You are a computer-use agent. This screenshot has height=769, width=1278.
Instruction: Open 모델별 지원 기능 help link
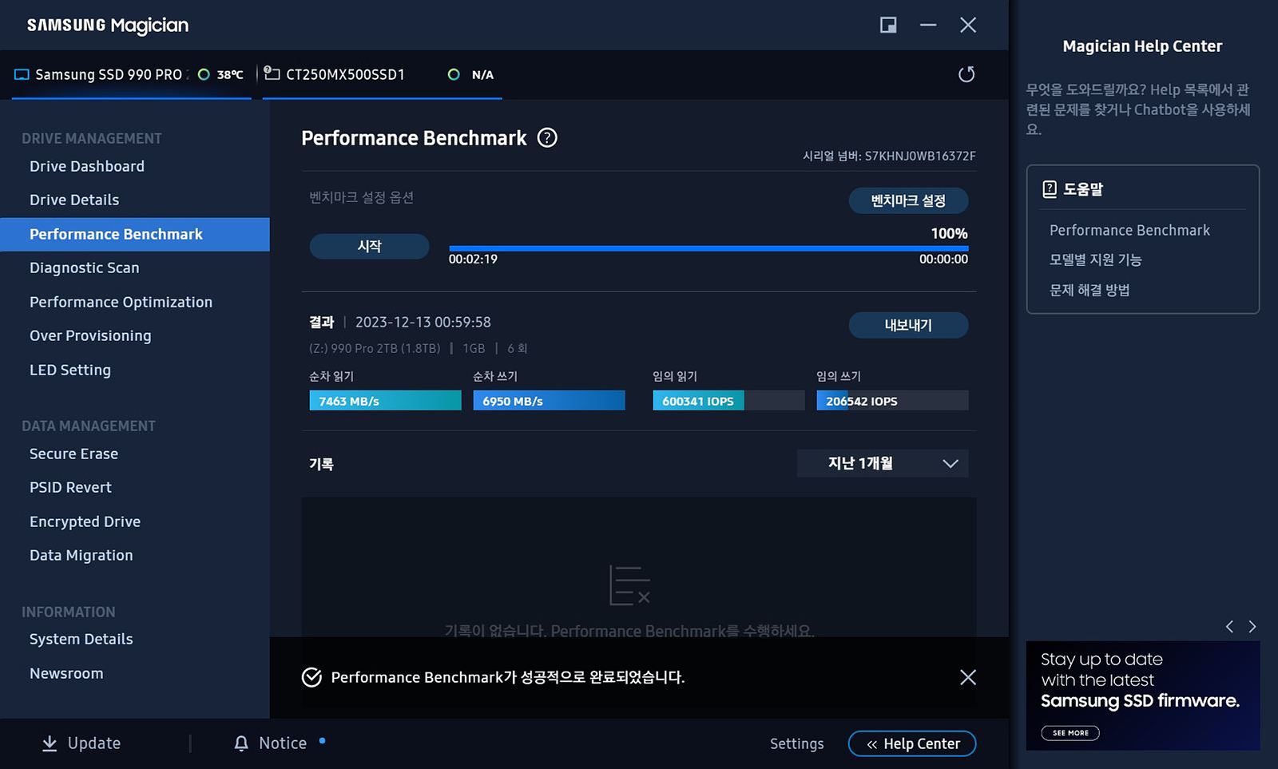pos(1095,260)
